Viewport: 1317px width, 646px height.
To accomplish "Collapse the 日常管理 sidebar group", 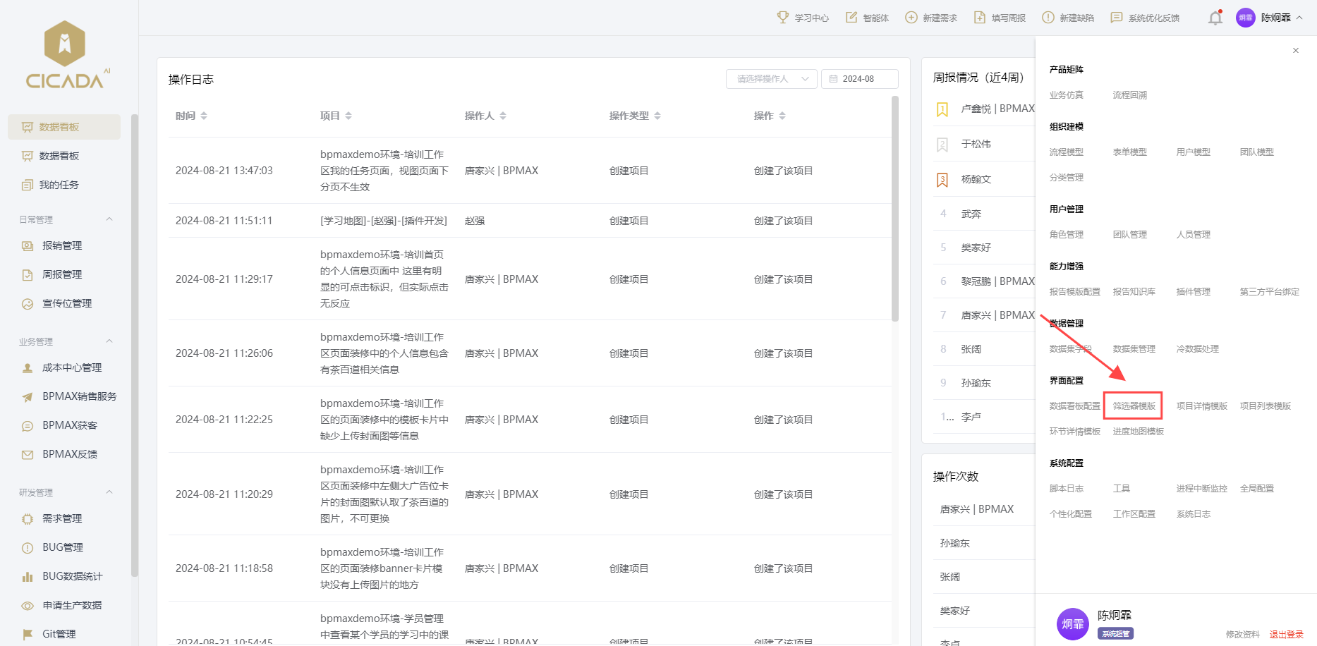I will [109, 219].
